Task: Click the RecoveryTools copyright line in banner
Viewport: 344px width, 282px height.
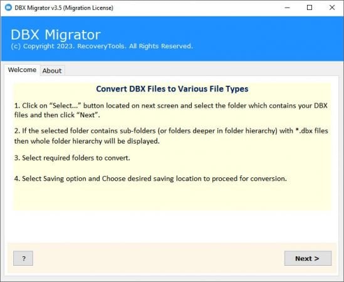Action: pyautogui.click(x=102, y=46)
